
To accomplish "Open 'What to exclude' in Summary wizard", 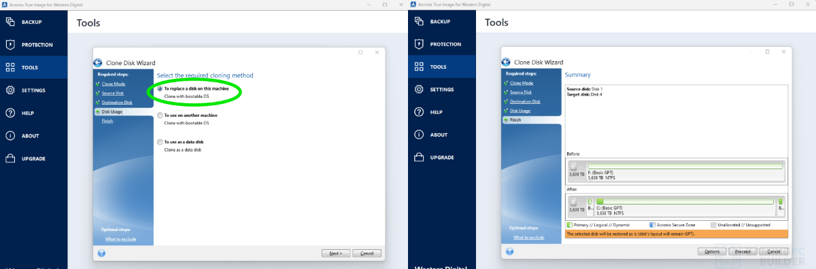I will [529, 237].
